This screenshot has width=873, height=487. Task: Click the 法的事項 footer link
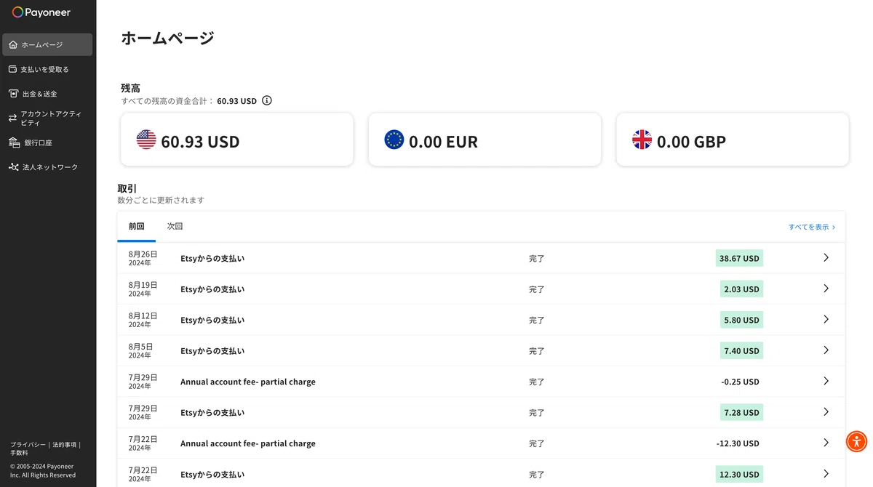click(64, 444)
